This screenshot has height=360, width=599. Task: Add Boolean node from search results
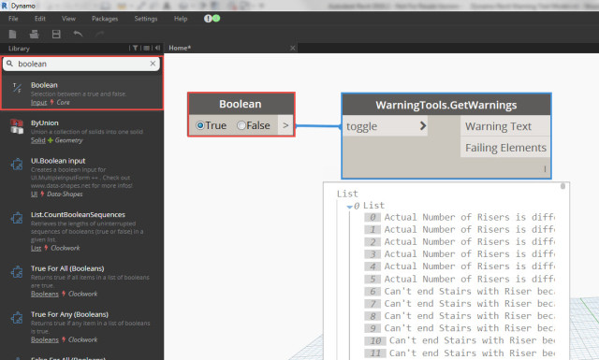point(82,93)
